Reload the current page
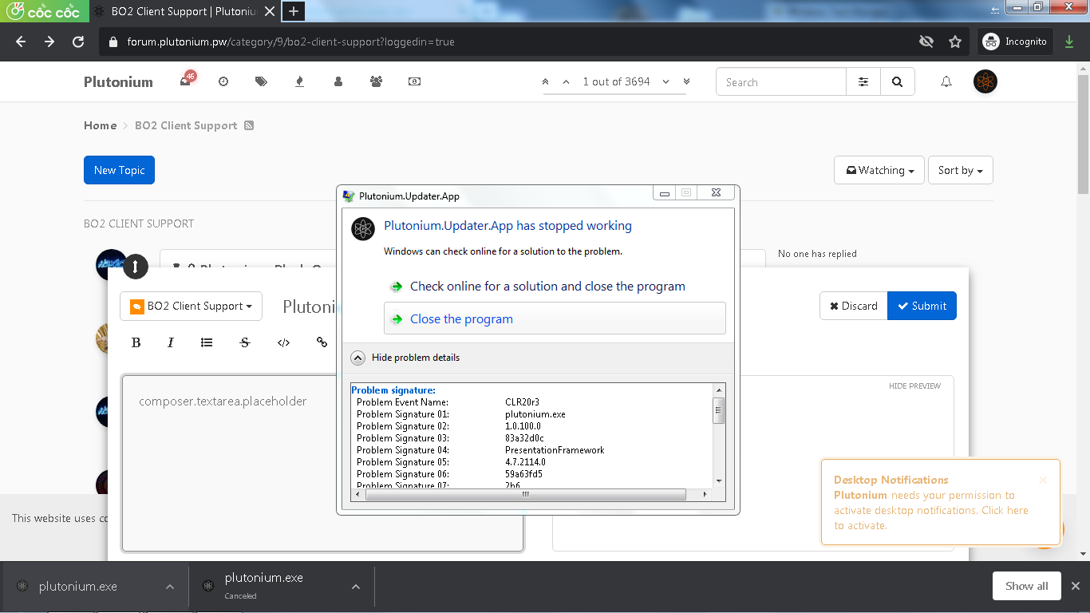 pyautogui.click(x=78, y=42)
